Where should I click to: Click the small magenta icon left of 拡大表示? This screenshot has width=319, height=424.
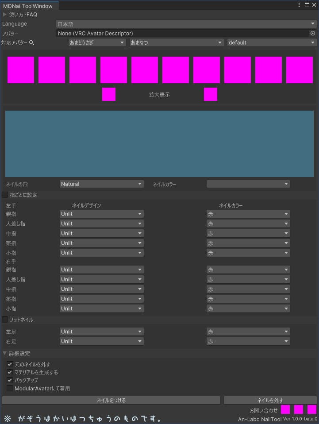pyautogui.click(x=109, y=94)
